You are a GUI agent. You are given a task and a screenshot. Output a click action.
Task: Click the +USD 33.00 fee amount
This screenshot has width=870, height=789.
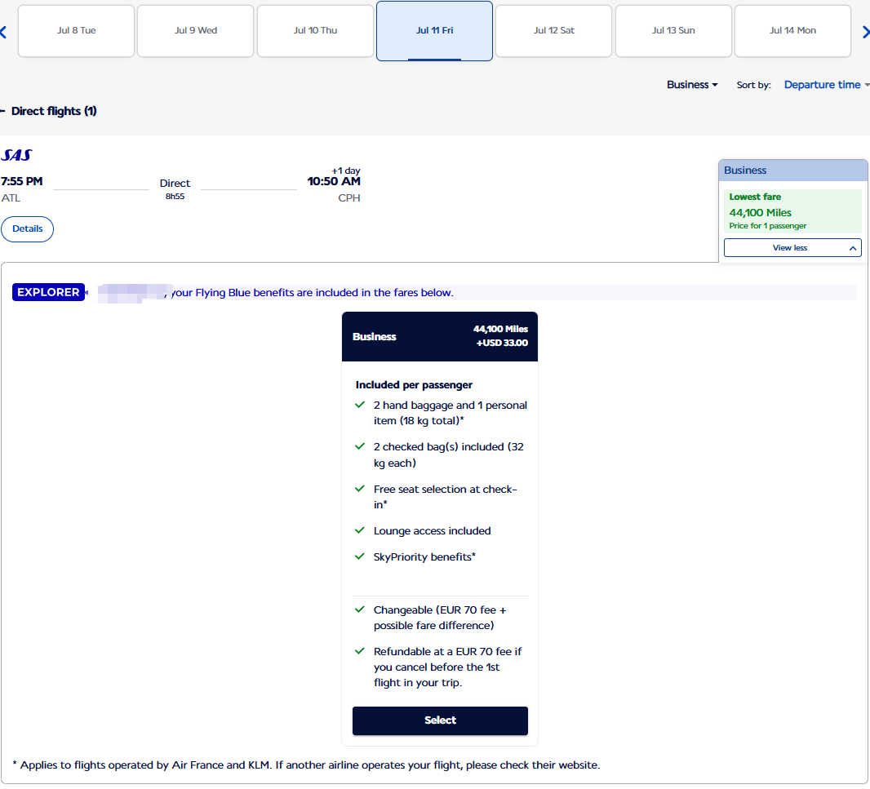tap(502, 343)
